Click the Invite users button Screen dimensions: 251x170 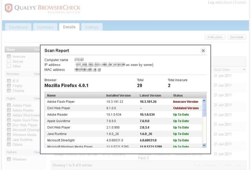tap(215, 37)
